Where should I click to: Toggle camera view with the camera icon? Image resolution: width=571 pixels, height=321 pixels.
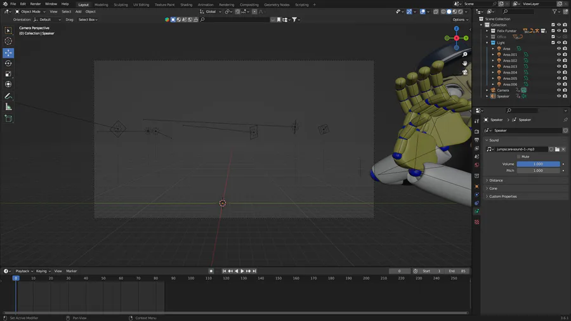[464, 72]
